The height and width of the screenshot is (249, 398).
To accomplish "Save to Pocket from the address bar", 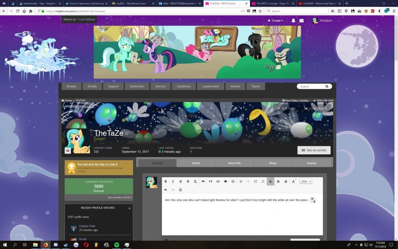I will (x=248, y=11).
